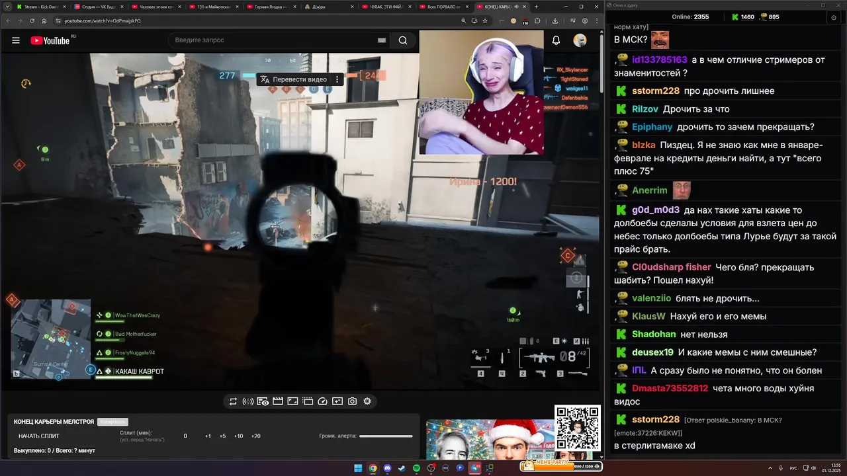The image size is (847, 476).
Task: Add +5 minutes to split
Action: [x=222, y=436]
